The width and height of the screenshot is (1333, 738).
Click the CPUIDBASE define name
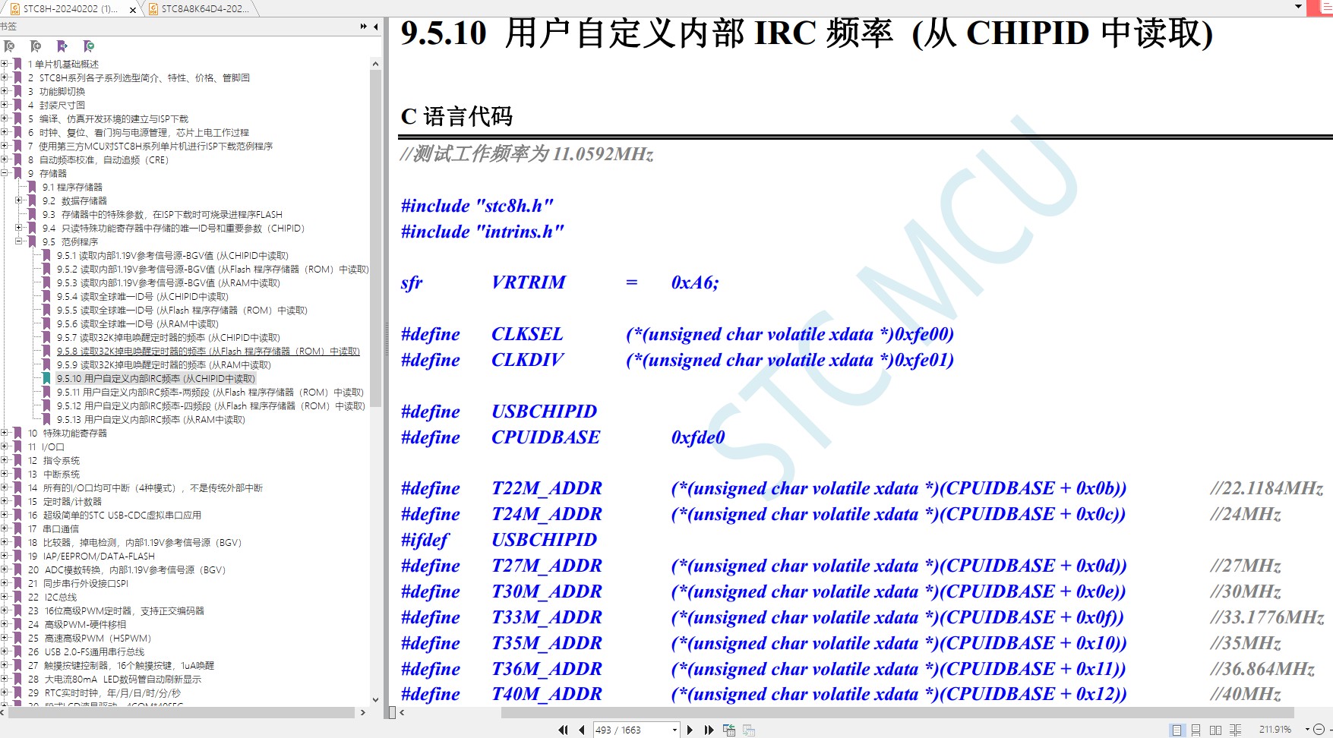545,437
